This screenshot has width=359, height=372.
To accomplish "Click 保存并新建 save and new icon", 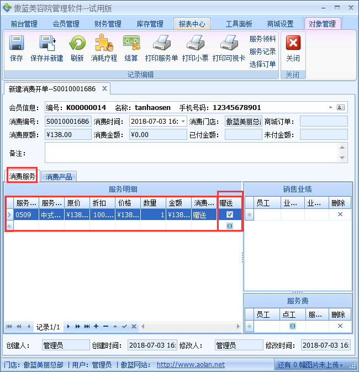I will 46,44.
